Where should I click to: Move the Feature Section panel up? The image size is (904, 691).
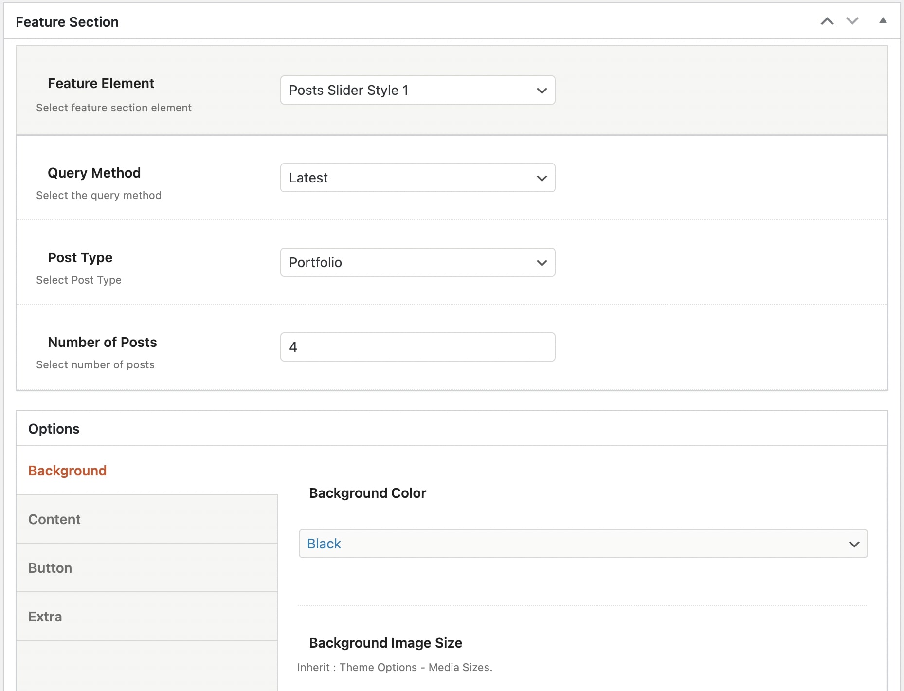coord(827,21)
